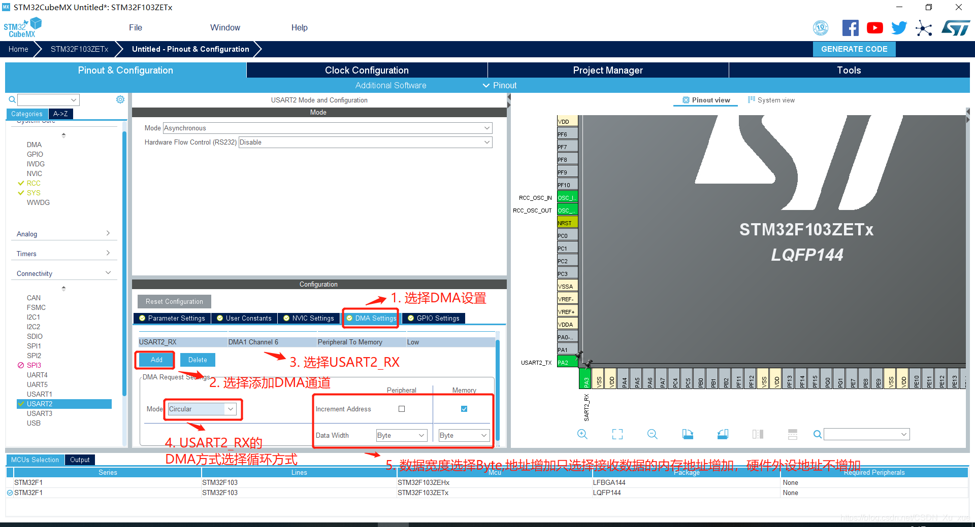975x527 pixels.
Task: Open settings gear in peripheral panel
Action: (x=120, y=99)
